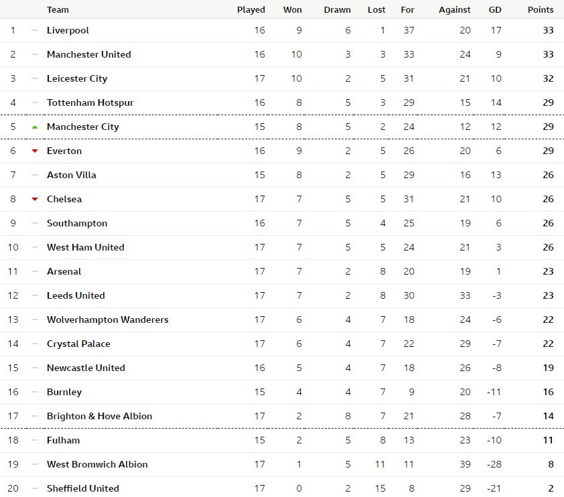Image resolution: width=564 pixels, height=497 pixels.
Task: Click the Against column header
Action: [454, 9]
